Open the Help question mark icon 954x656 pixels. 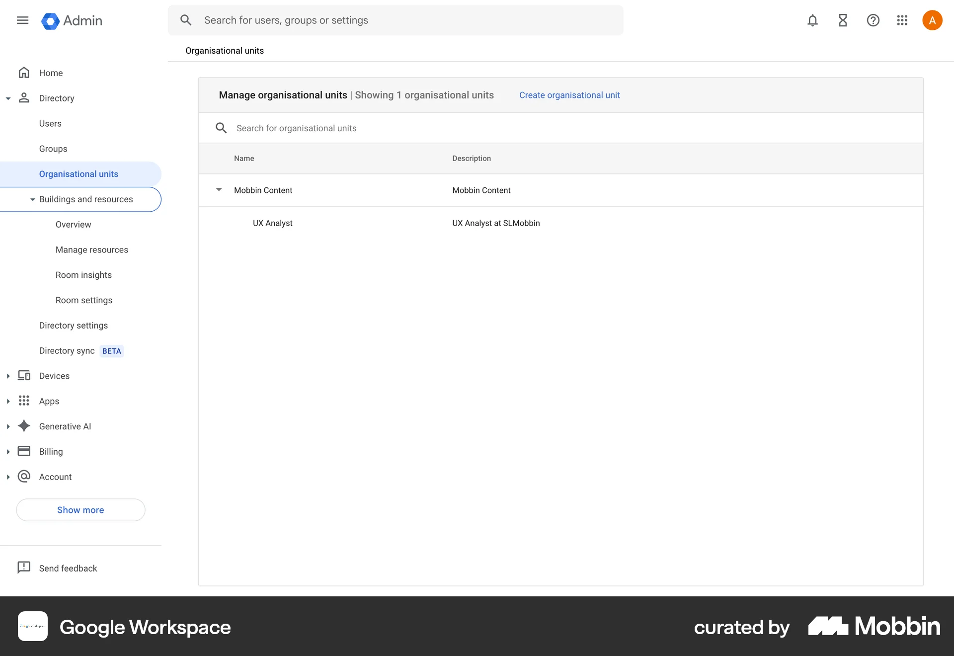(x=873, y=20)
